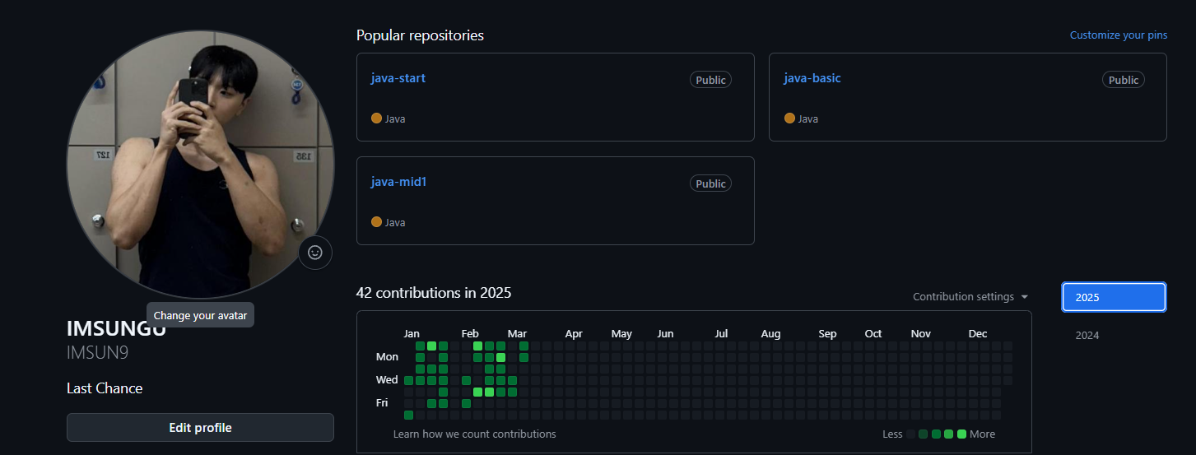
Task: Click the java-mid1 language color dot
Action: (376, 222)
